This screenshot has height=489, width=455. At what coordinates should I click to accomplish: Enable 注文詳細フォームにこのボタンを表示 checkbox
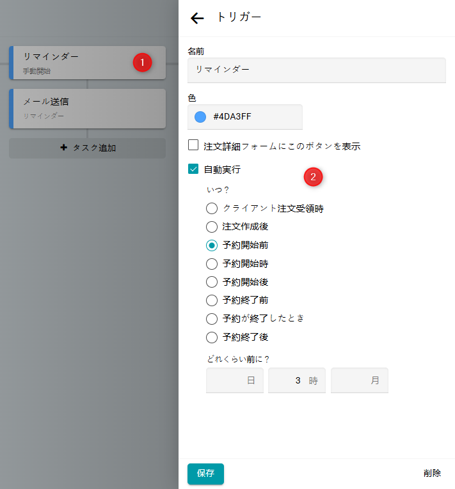pos(193,145)
